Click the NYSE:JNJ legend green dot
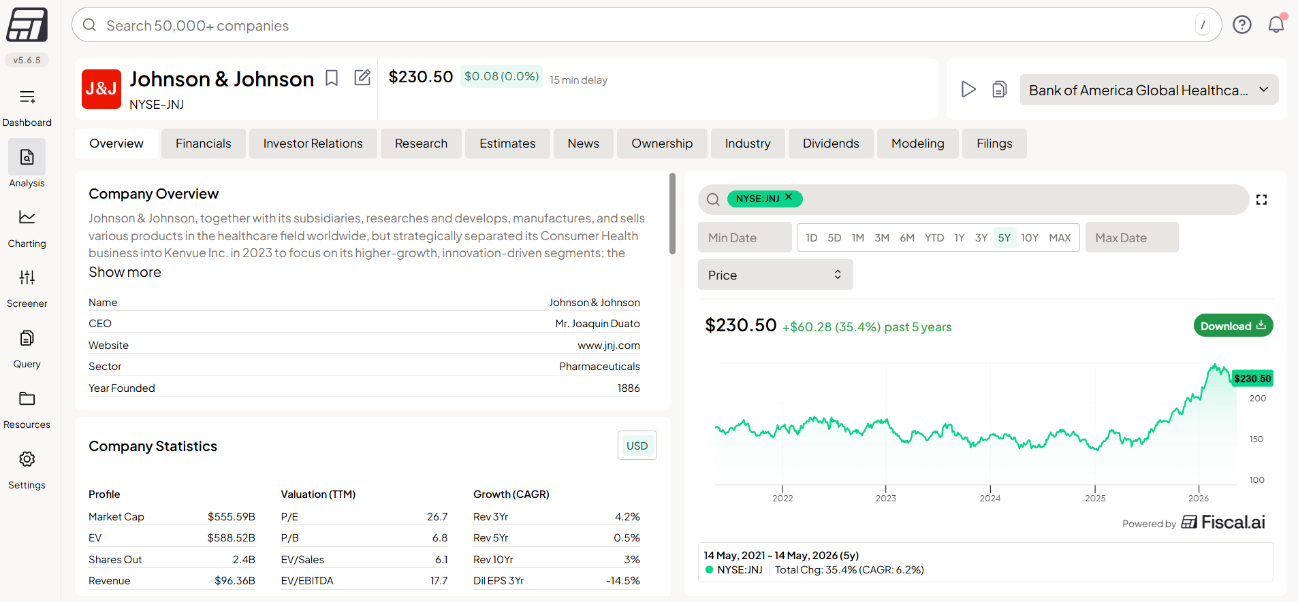The width and height of the screenshot is (1298, 602). coord(709,570)
